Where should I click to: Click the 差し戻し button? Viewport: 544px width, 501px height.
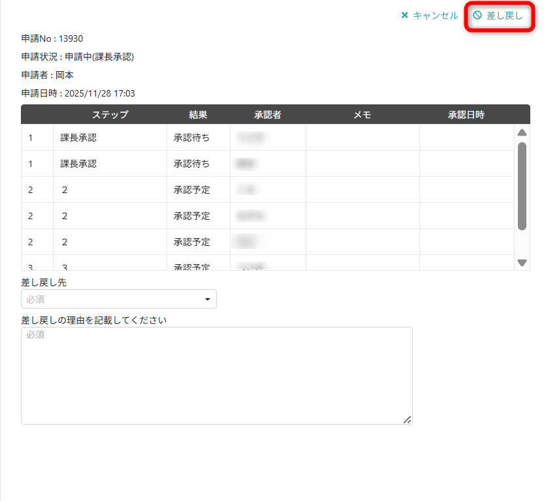[x=498, y=16]
